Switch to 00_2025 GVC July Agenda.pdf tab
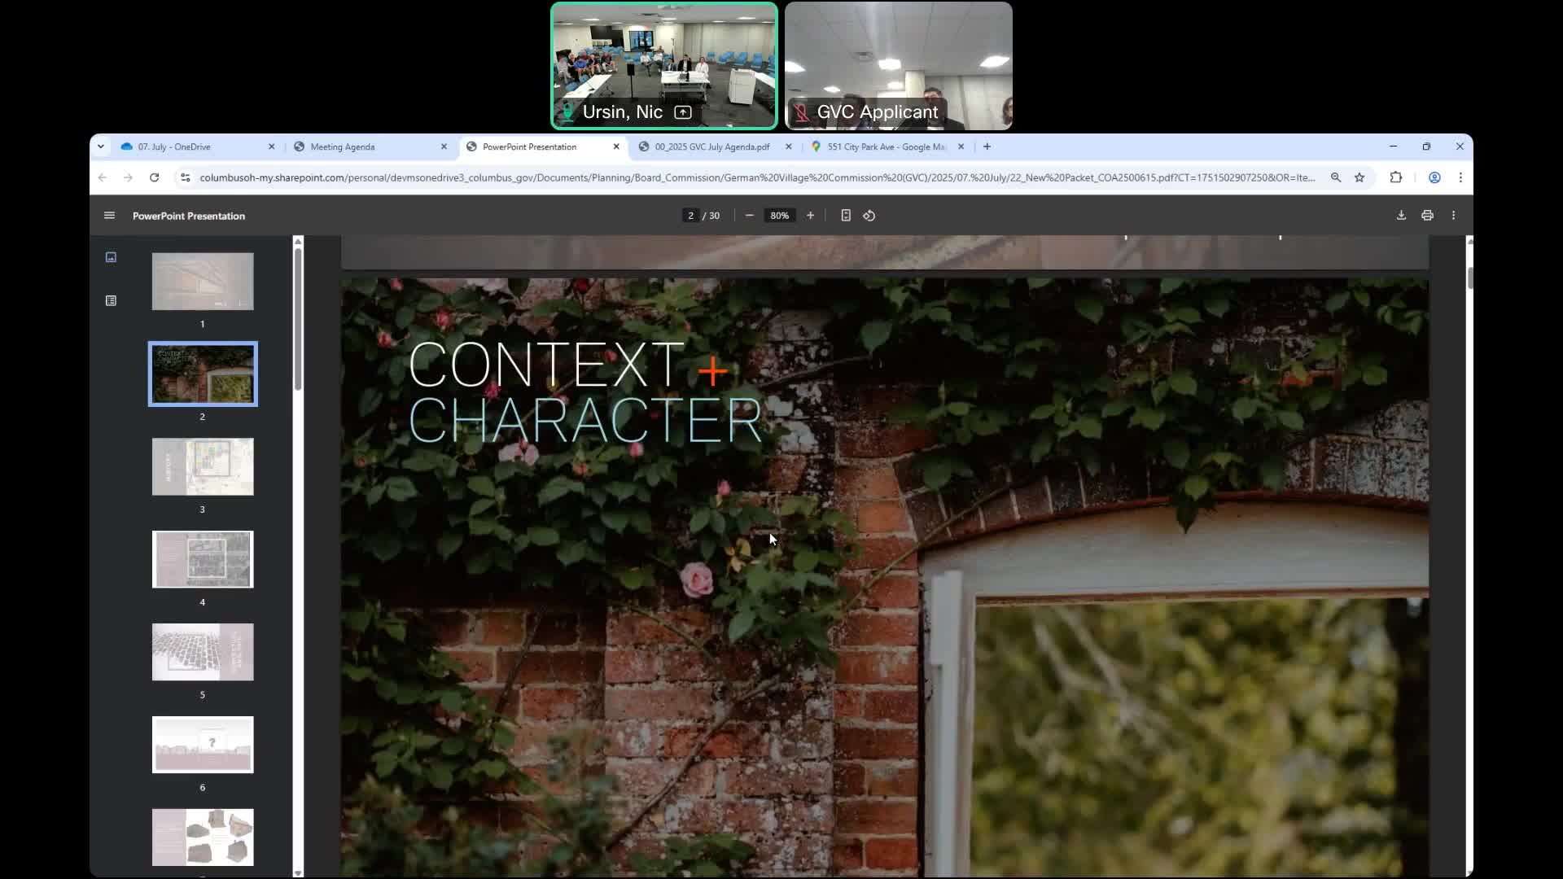 click(711, 146)
